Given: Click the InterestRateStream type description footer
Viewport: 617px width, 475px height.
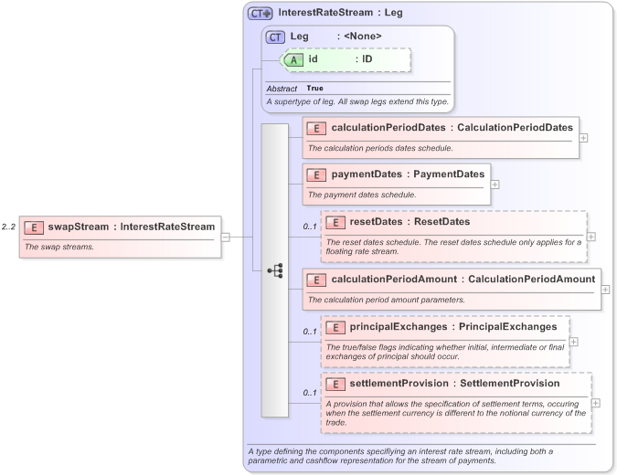Looking at the screenshot, I should pyautogui.click(x=400, y=456).
